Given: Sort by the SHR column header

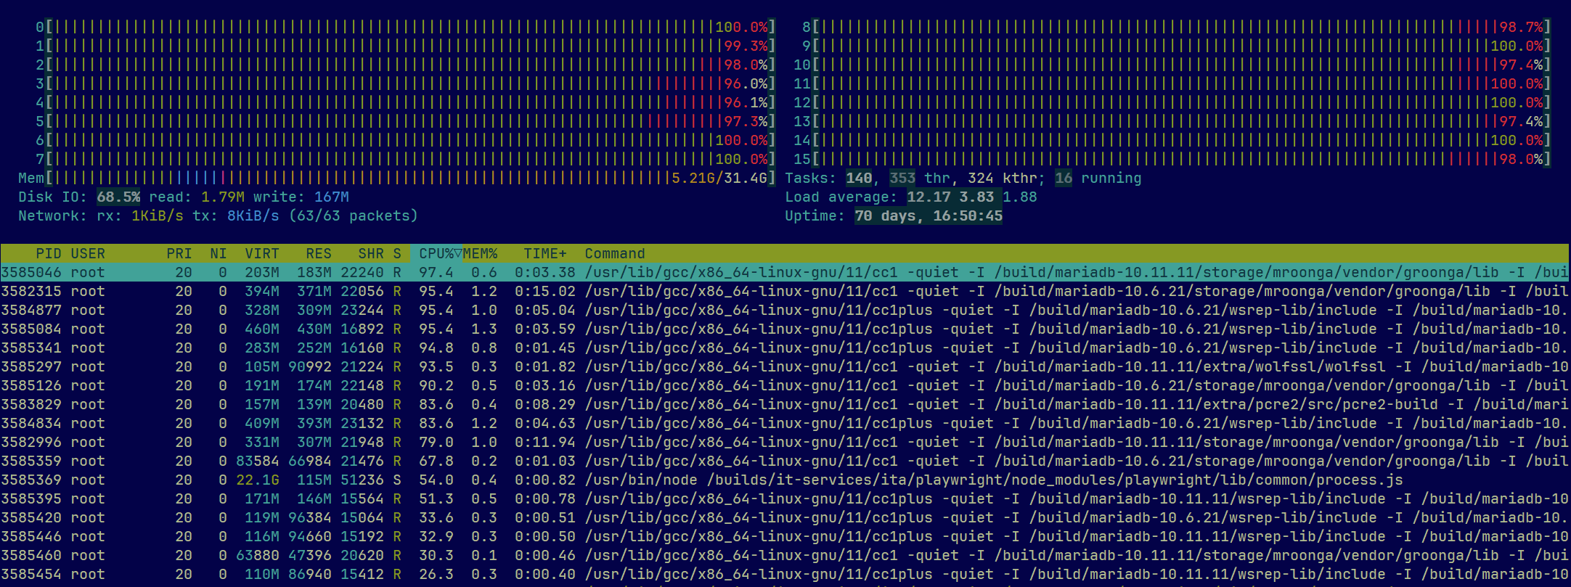Looking at the screenshot, I should (x=371, y=253).
